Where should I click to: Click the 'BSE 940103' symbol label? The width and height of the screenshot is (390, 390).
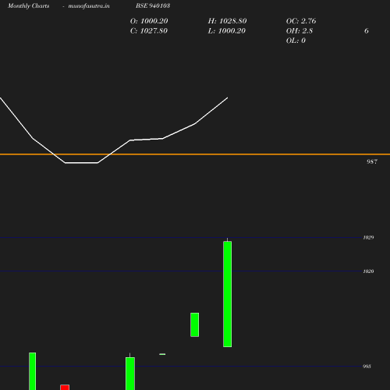(153, 5)
